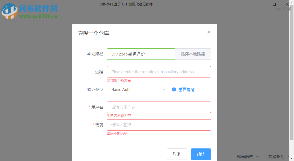Click the 请输入用户名 username field
The image size is (294, 161).
159,107
